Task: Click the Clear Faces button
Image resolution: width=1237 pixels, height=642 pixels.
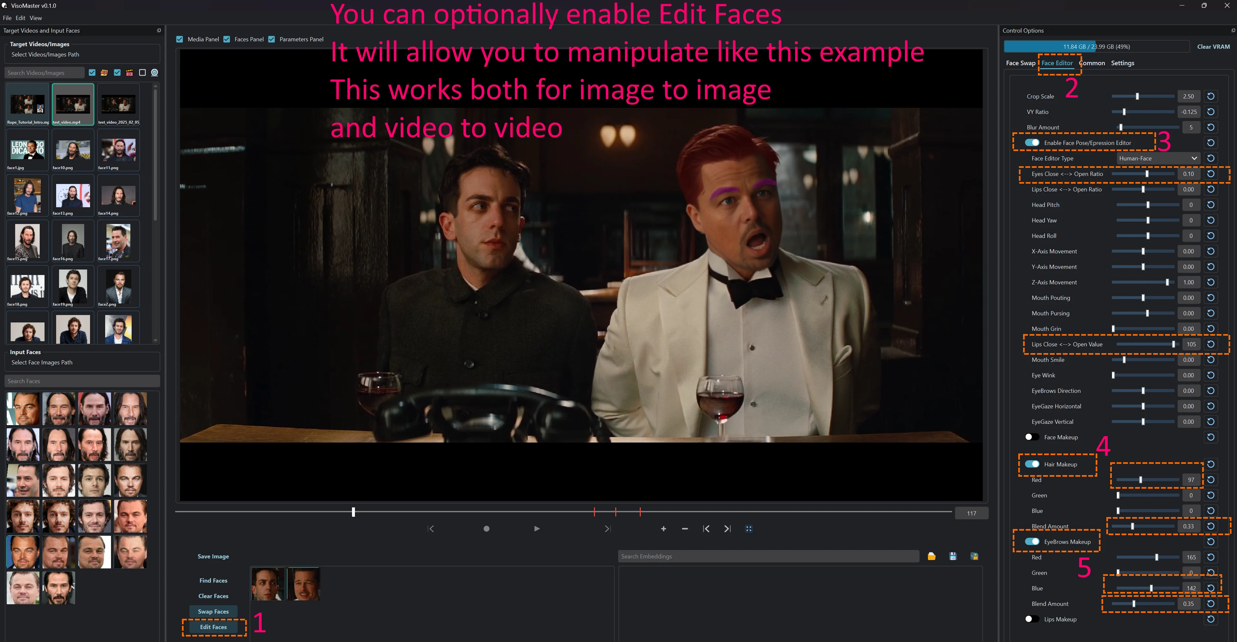Action: pos(213,596)
